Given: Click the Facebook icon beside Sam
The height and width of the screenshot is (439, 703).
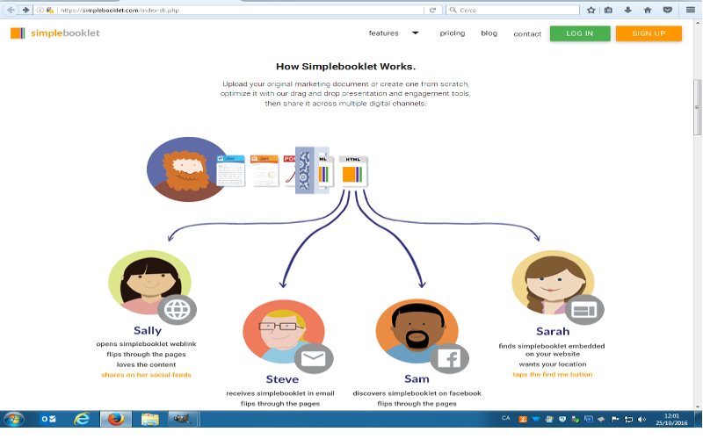Looking at the screenshot, I should tap(448, 357).
